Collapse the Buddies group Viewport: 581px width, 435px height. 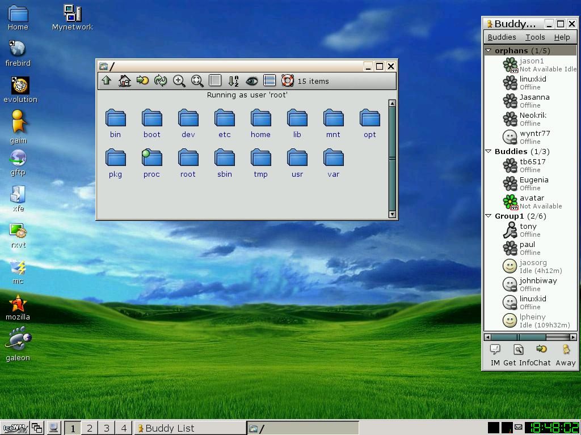coord(489,151)
